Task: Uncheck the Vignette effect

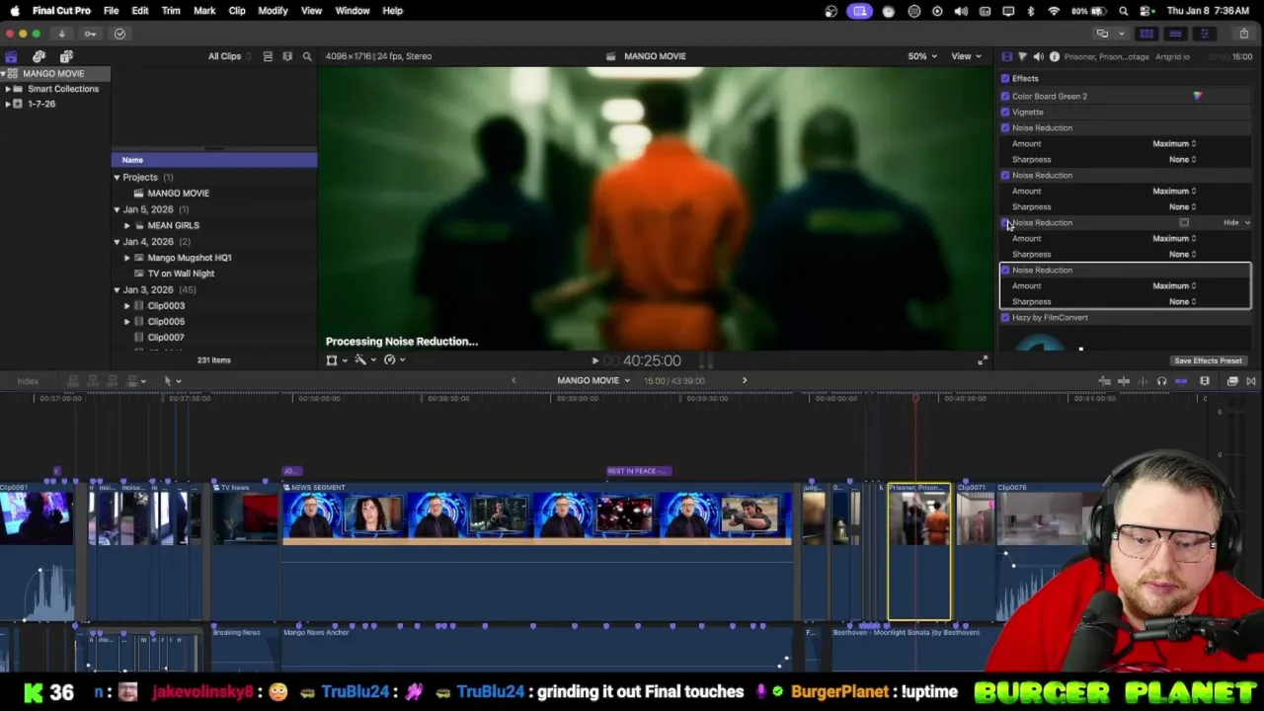Action: (x=1005, y=112)
